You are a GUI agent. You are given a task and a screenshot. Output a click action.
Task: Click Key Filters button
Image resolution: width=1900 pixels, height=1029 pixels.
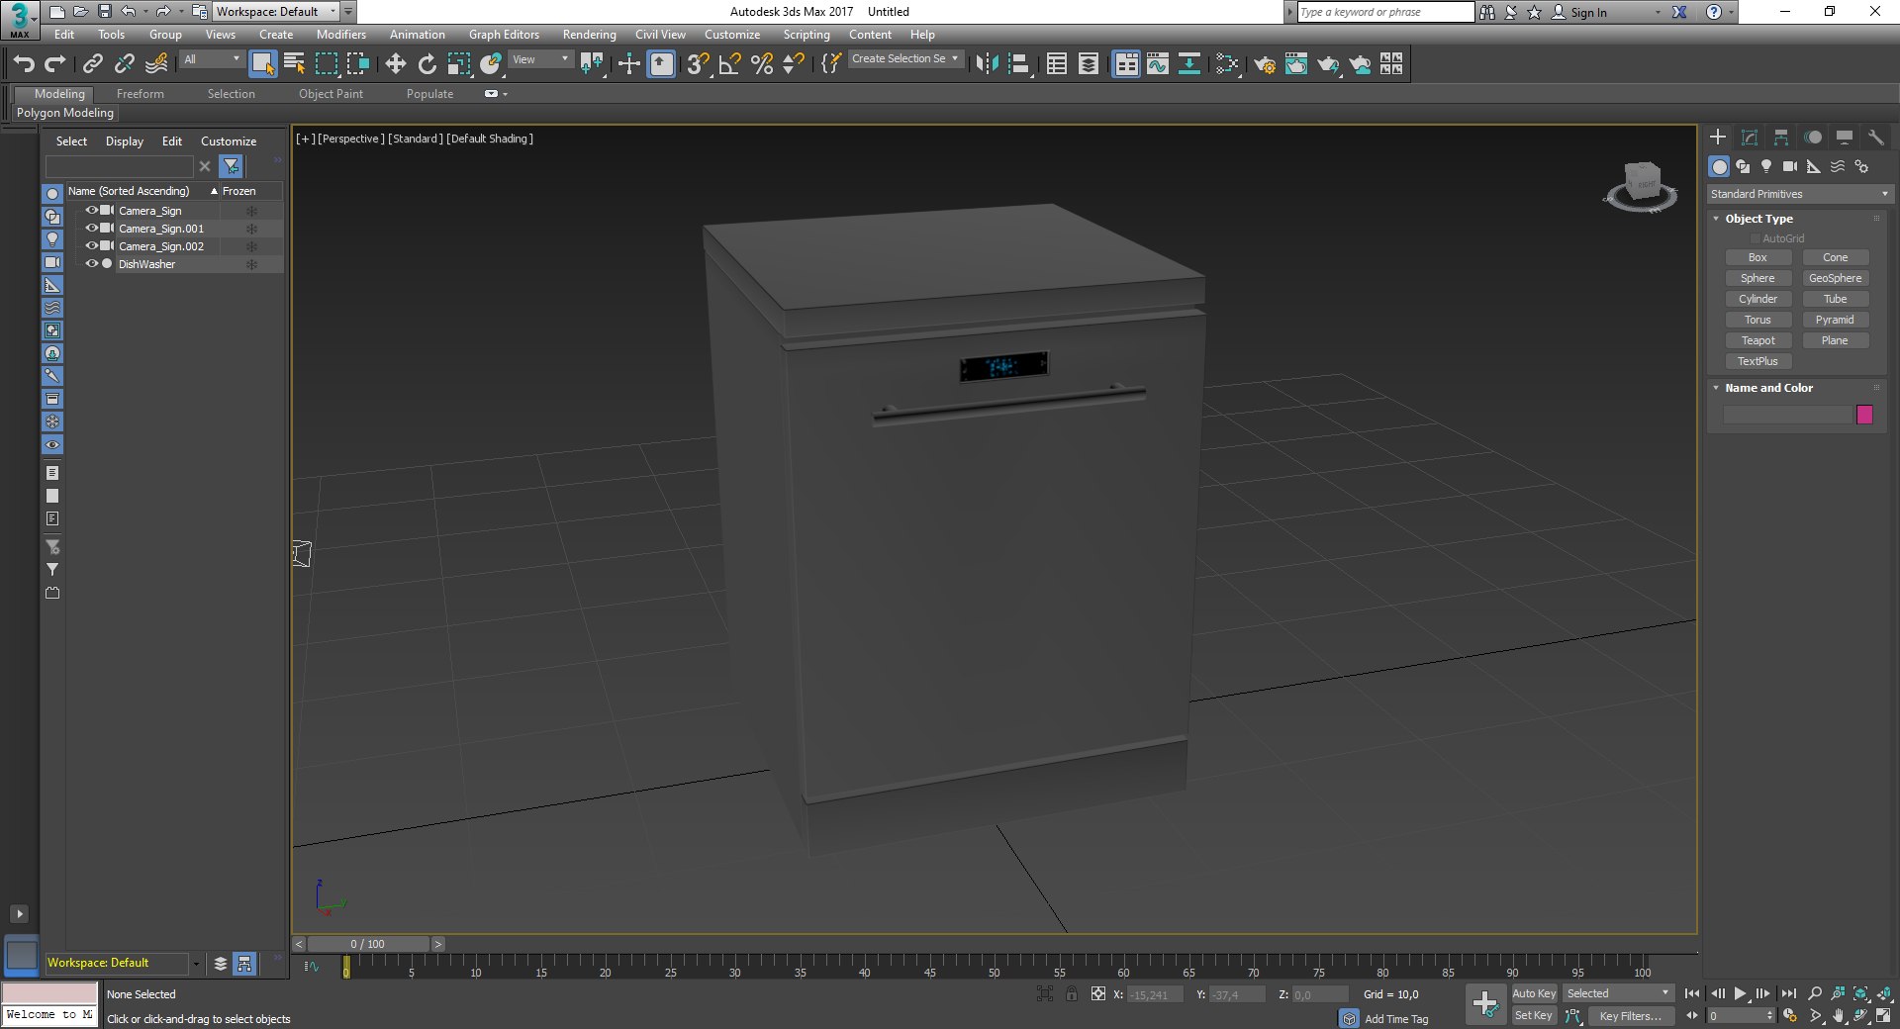(1631, 1015)
